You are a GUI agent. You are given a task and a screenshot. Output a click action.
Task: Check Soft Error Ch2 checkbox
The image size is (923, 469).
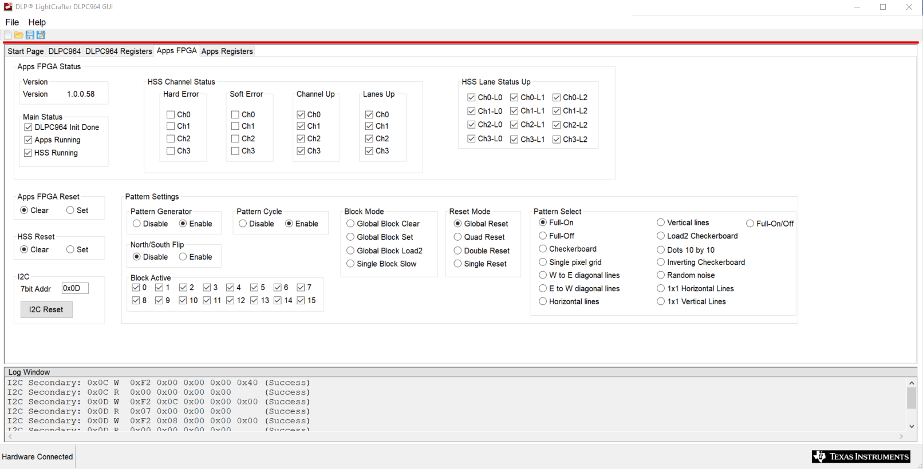point(235,138)
